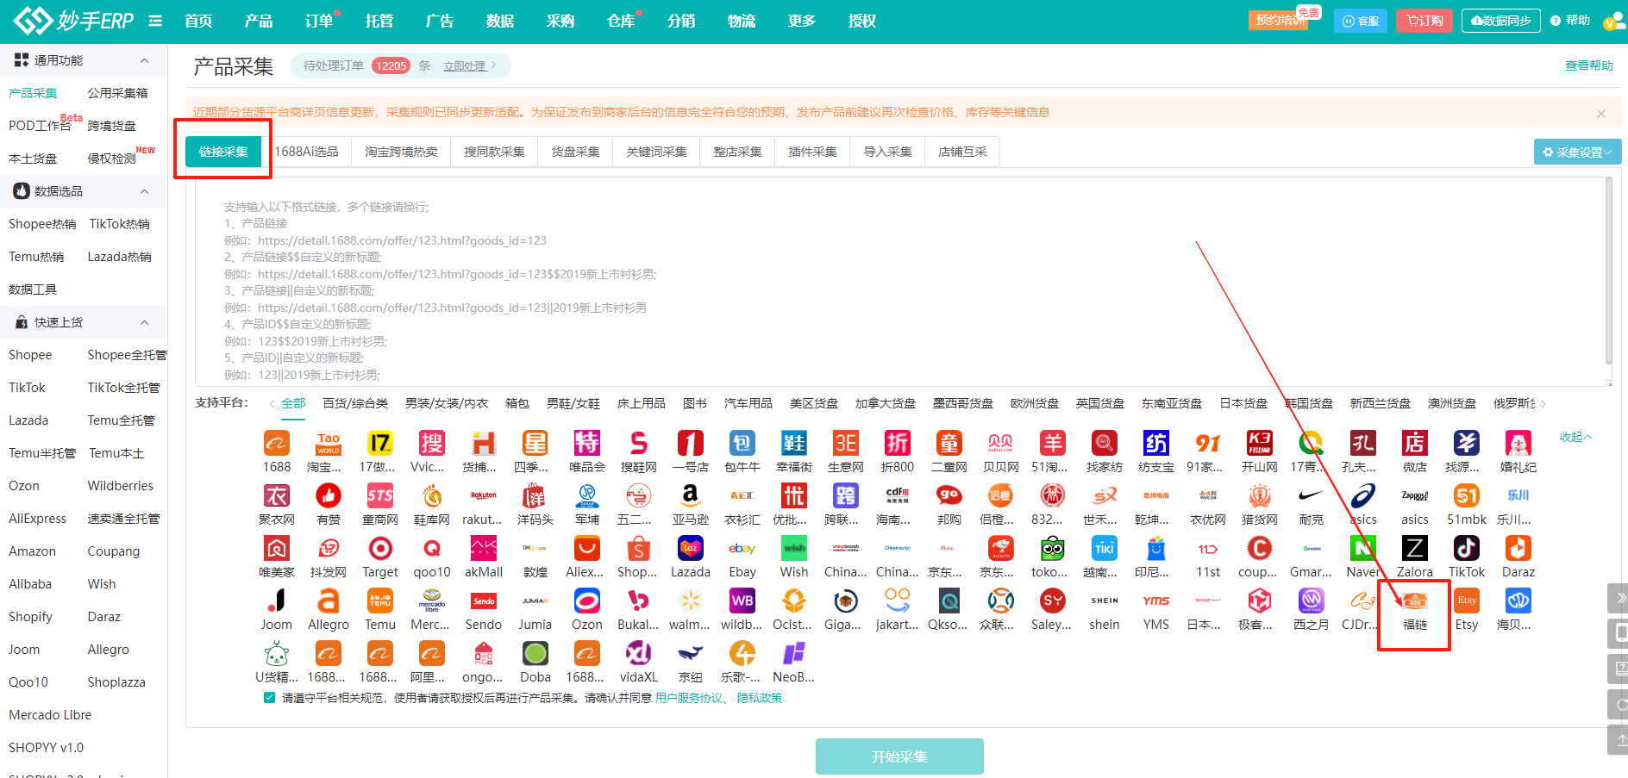This screenshot has width=1628, height=778.
Task: Show previous platform categories with left arrow
Action: click(x=272, y=403)
